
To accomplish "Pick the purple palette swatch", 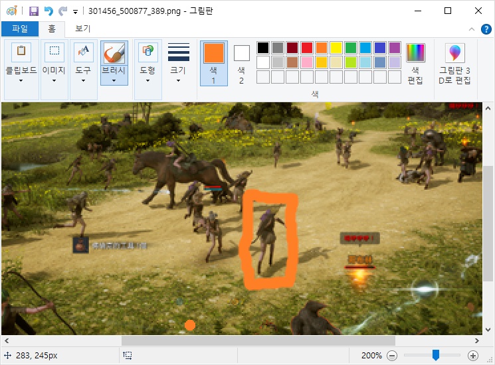I will [395, 48].
